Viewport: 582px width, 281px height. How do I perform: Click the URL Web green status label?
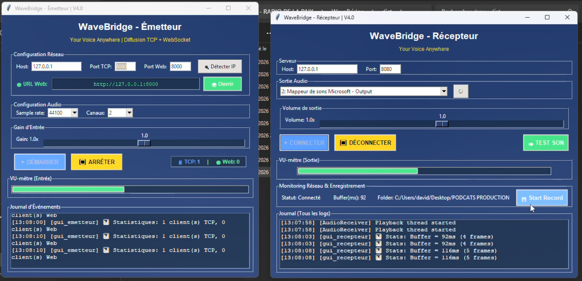point(32,84)
